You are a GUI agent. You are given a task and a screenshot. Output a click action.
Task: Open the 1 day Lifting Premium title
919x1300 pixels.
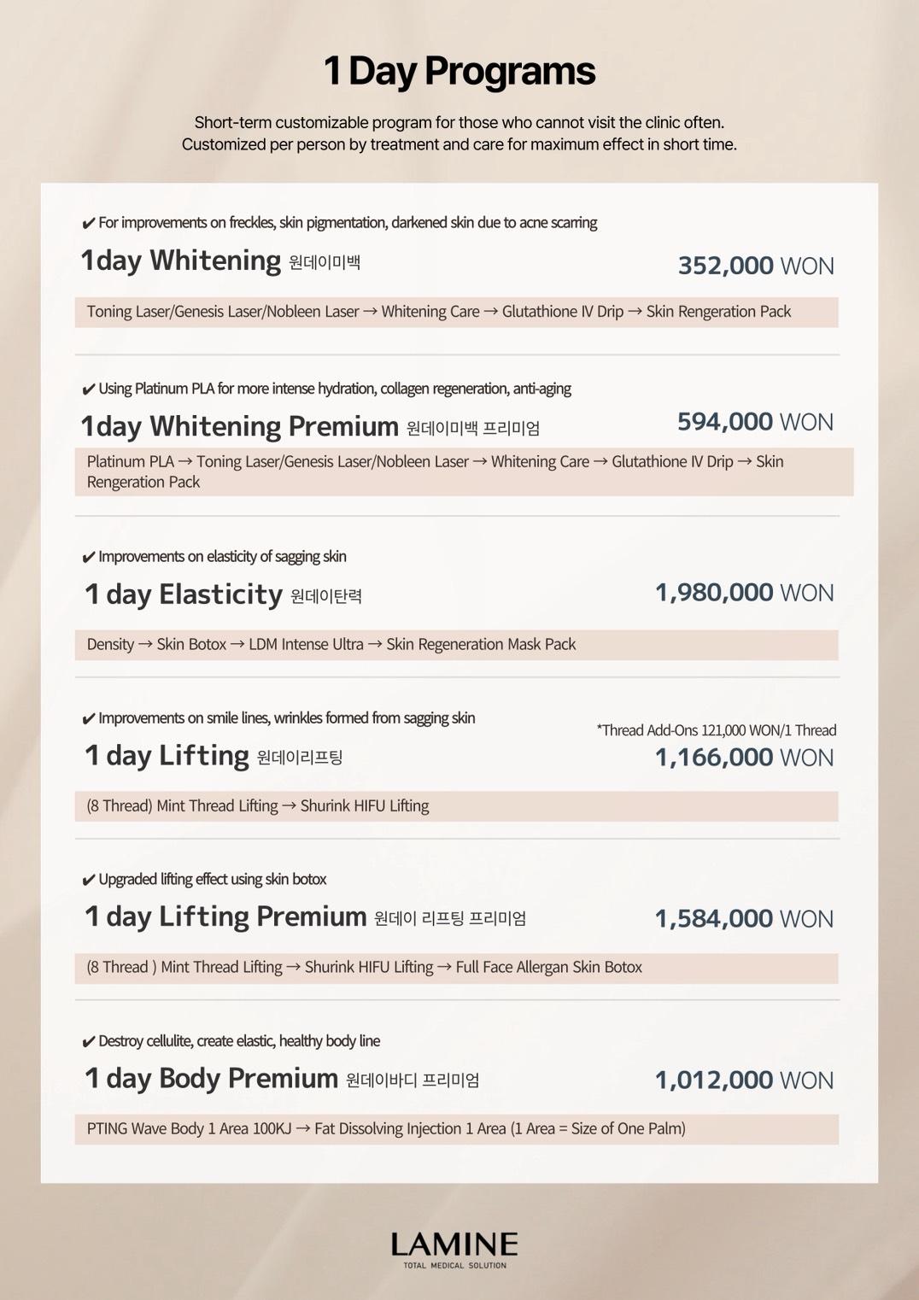point(225,916)
